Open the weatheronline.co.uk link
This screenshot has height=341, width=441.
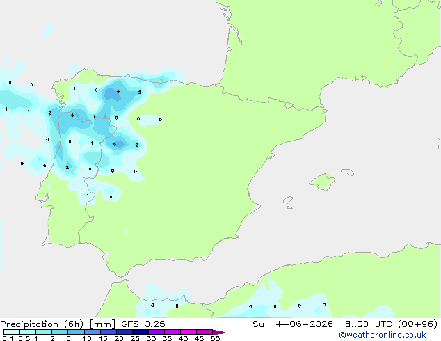coord(383,335)
